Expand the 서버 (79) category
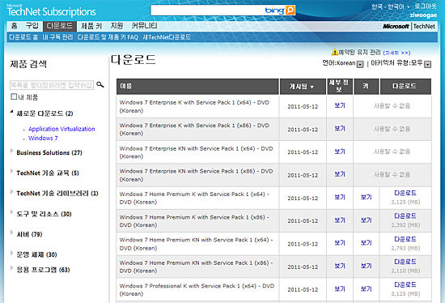The height and width of the screenshot is (303, 445). pos(11,233)
